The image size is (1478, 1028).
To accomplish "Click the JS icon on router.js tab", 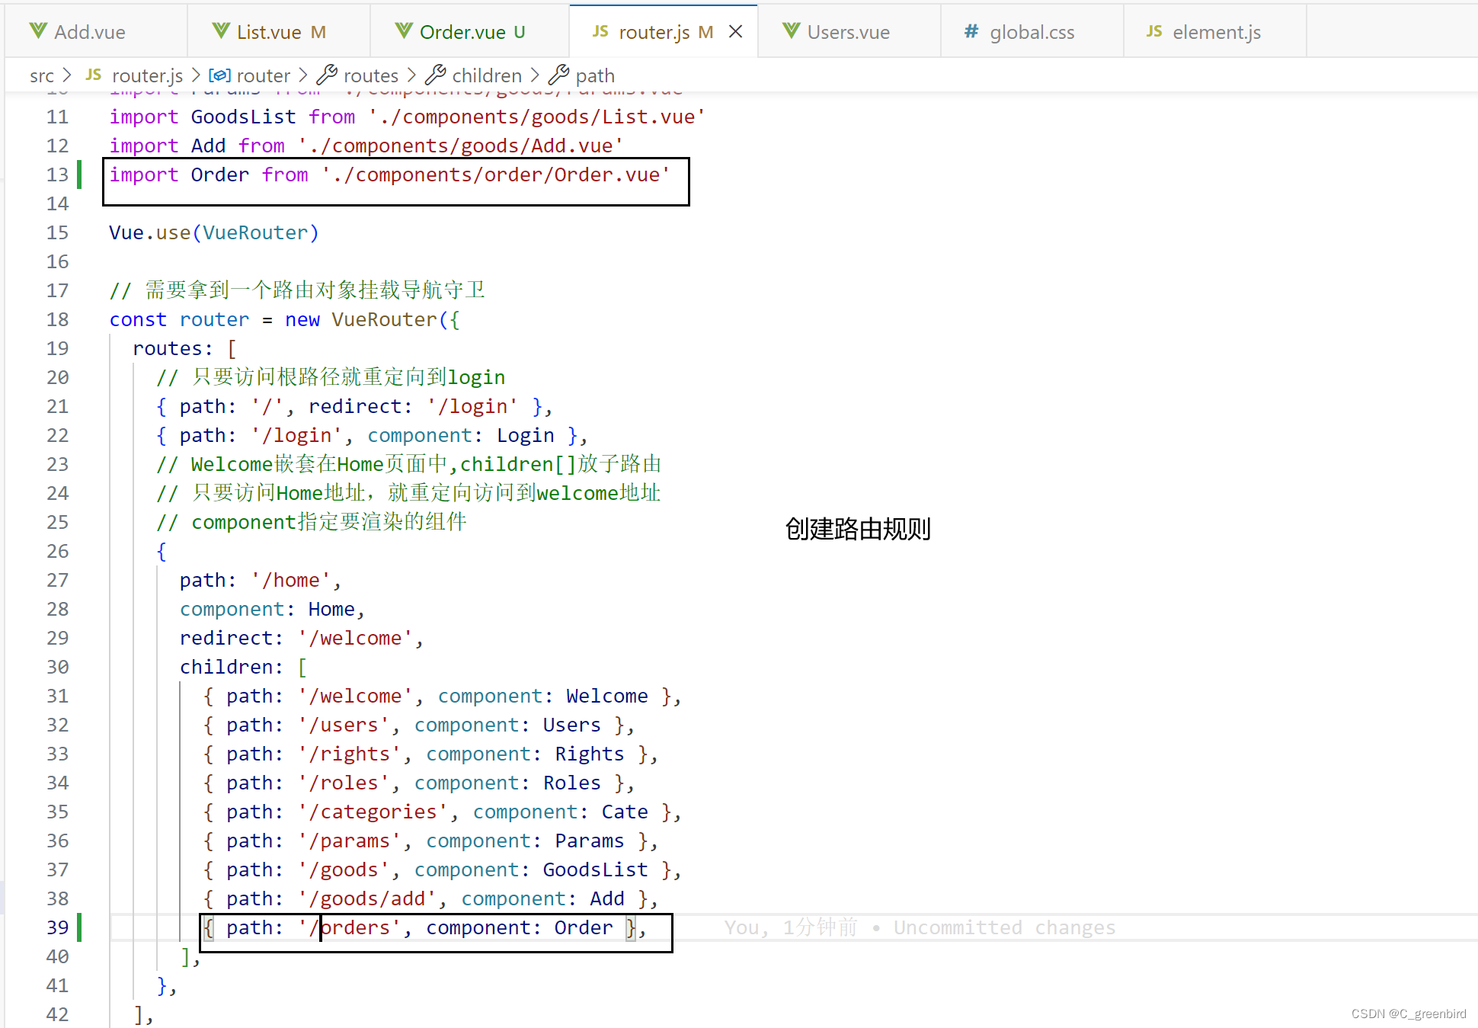I will [x=600, y=31].
